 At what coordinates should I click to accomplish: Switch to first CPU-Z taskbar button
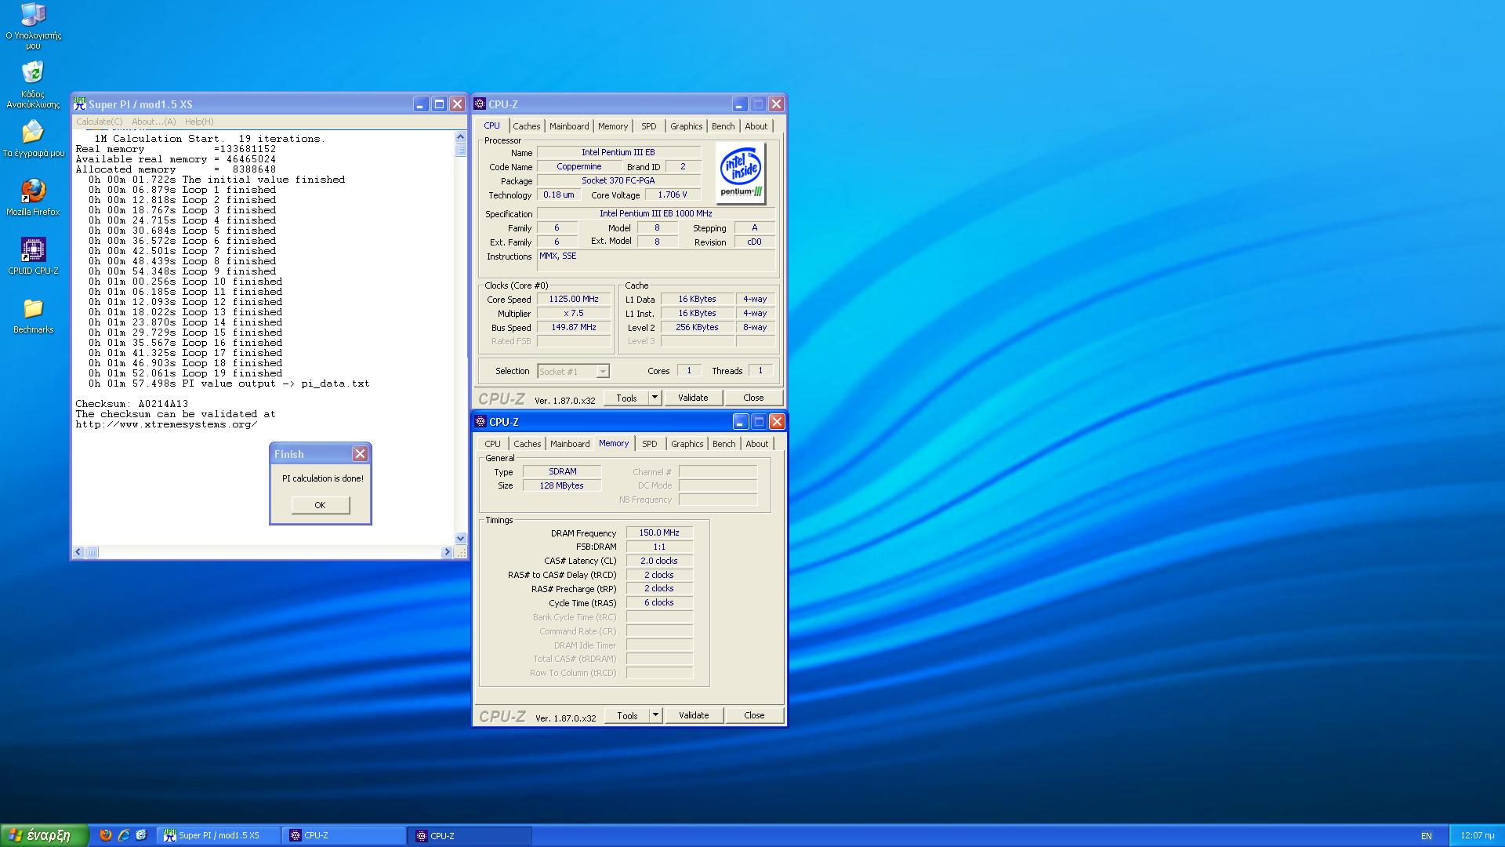[x=344, y=835]
